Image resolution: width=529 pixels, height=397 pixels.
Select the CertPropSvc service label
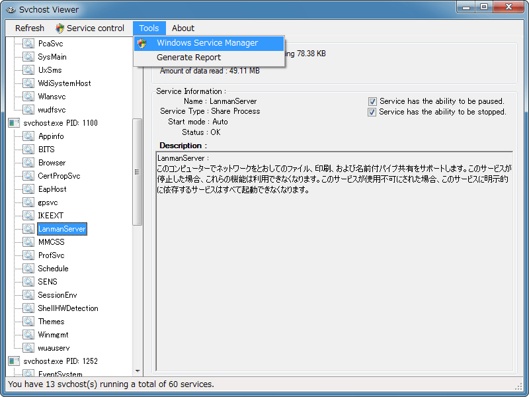(x=59, y=176)
